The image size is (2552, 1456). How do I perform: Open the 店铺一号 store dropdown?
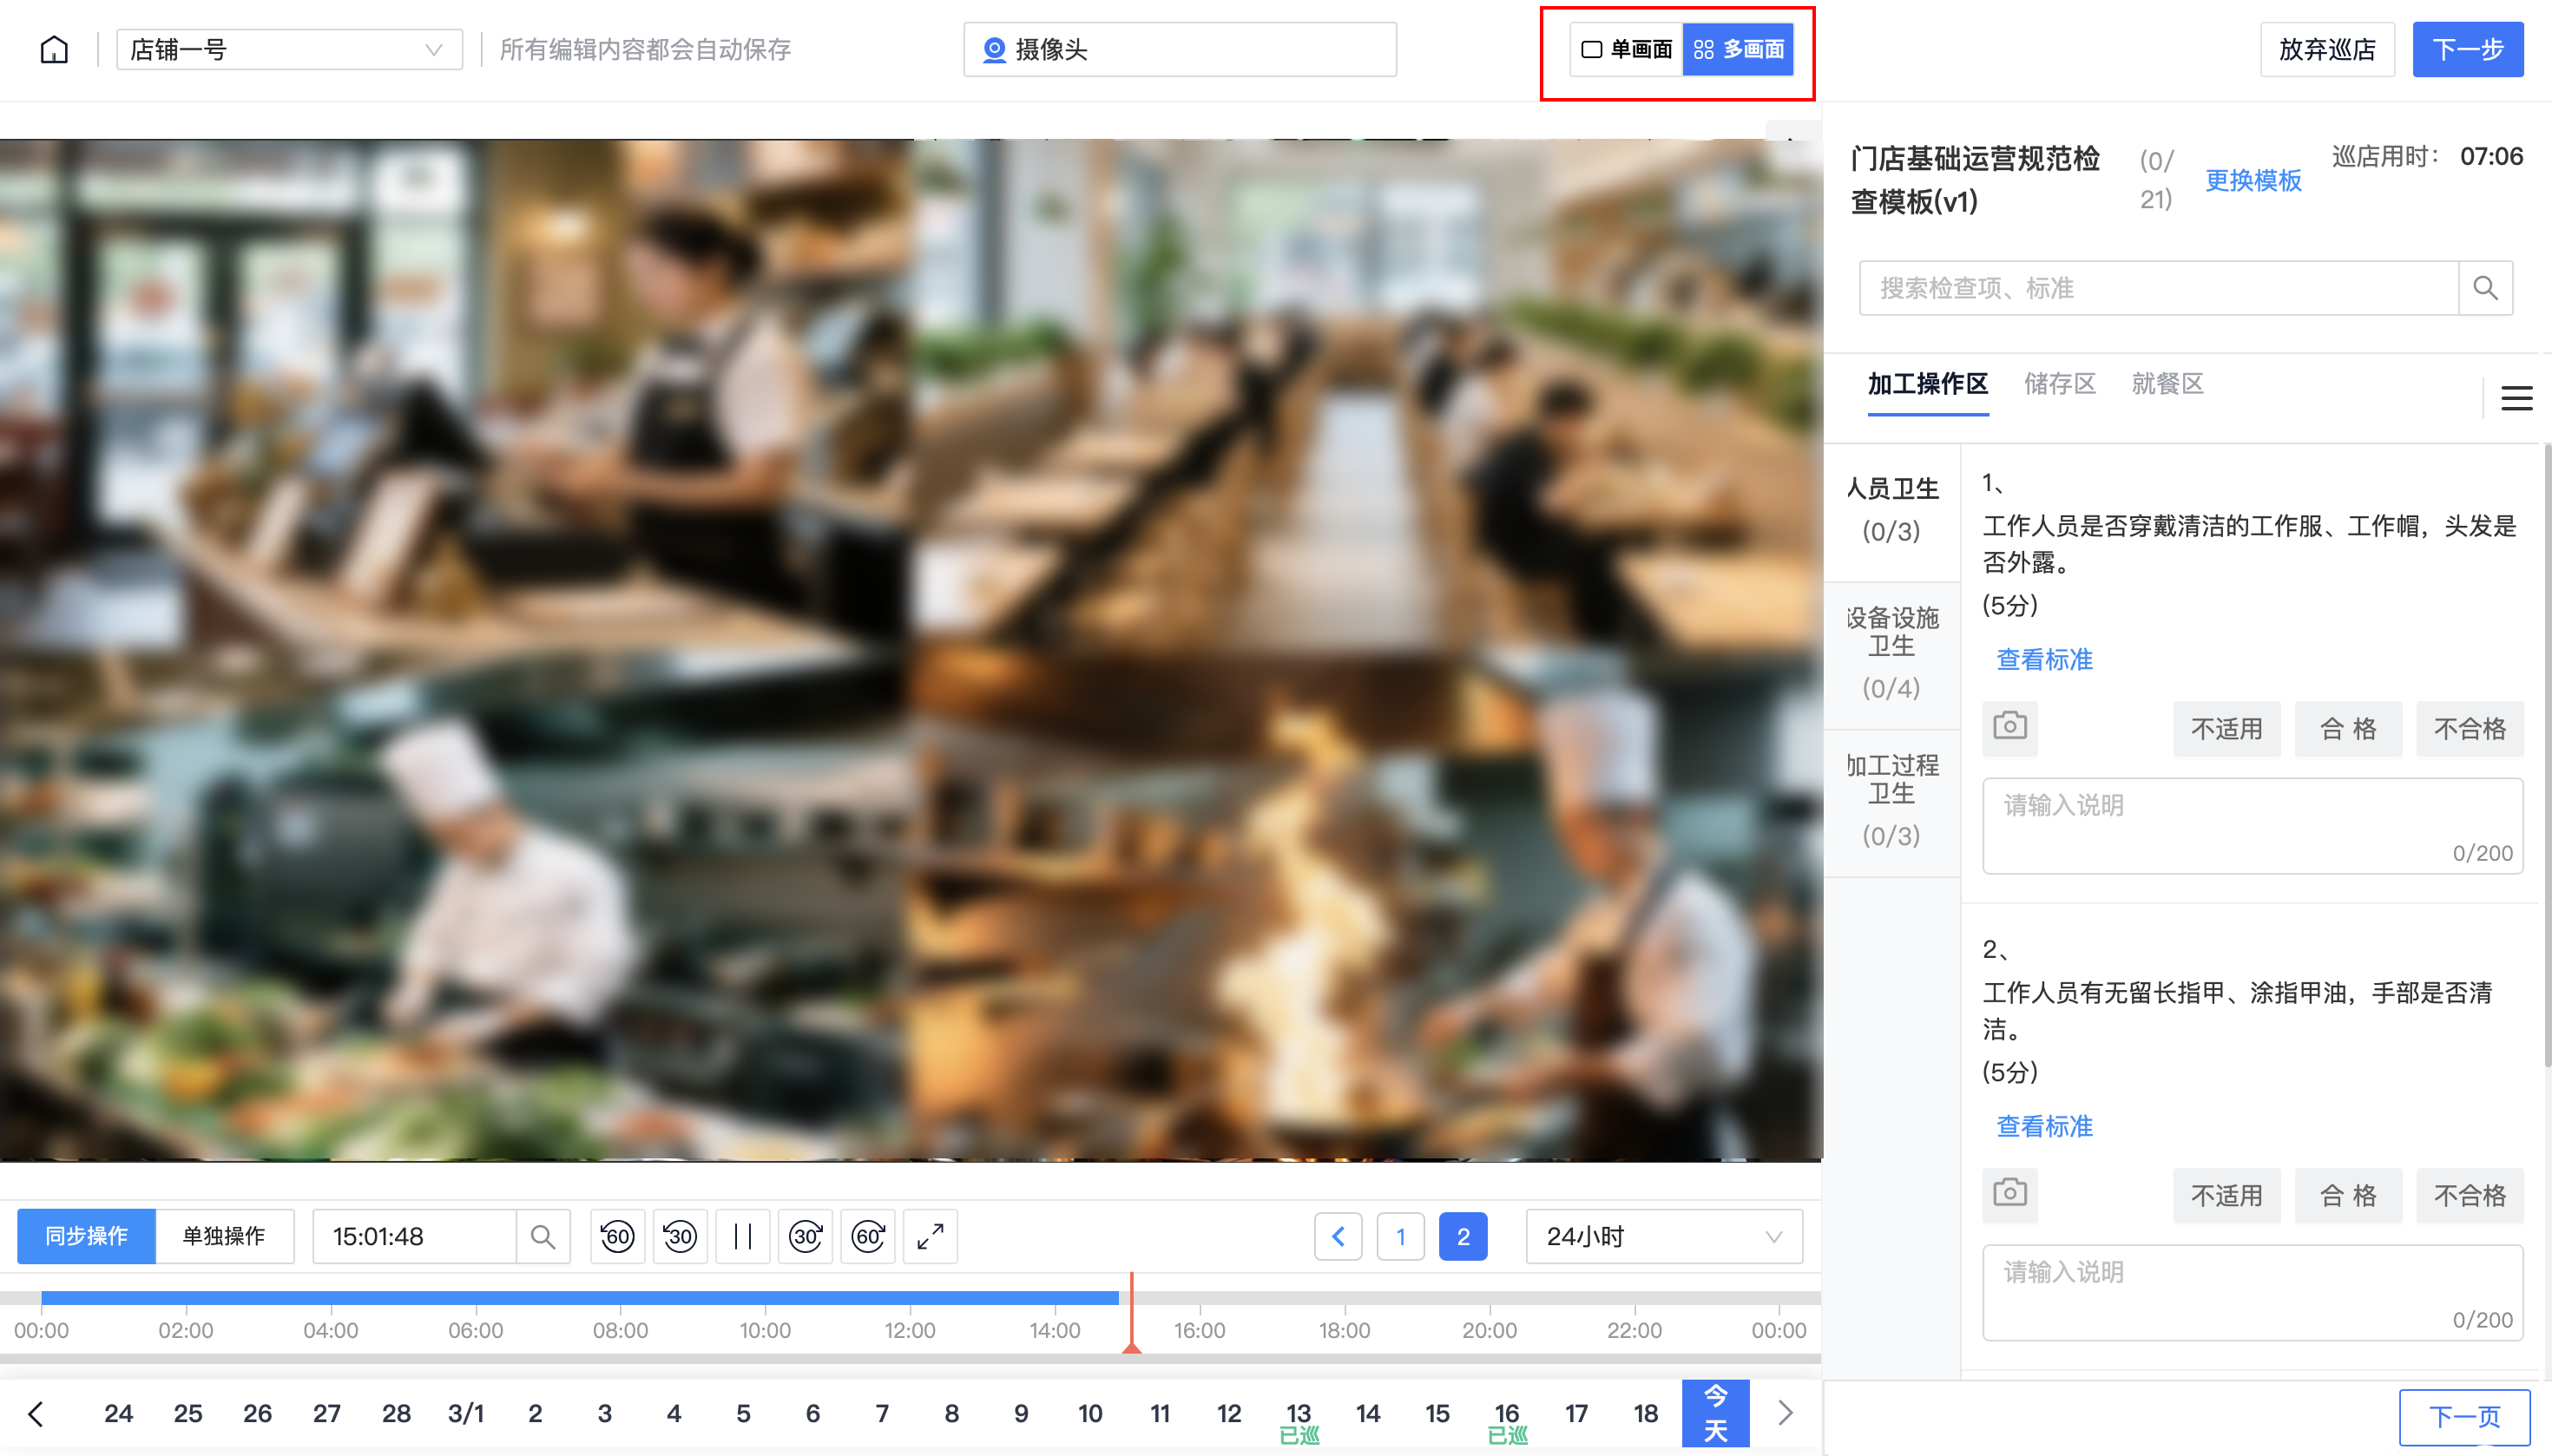289,49
